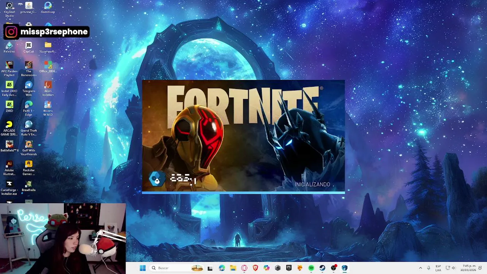This screenshot has width=487, height=274.
Task: Launch ARC Raiders Playtest shortcut
Action: [9, 69]
